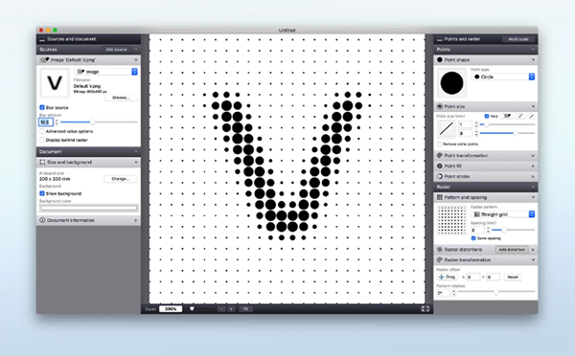Click the Raster distortions section icon
The image size is (575, 356).
click(x=439, y=250)
